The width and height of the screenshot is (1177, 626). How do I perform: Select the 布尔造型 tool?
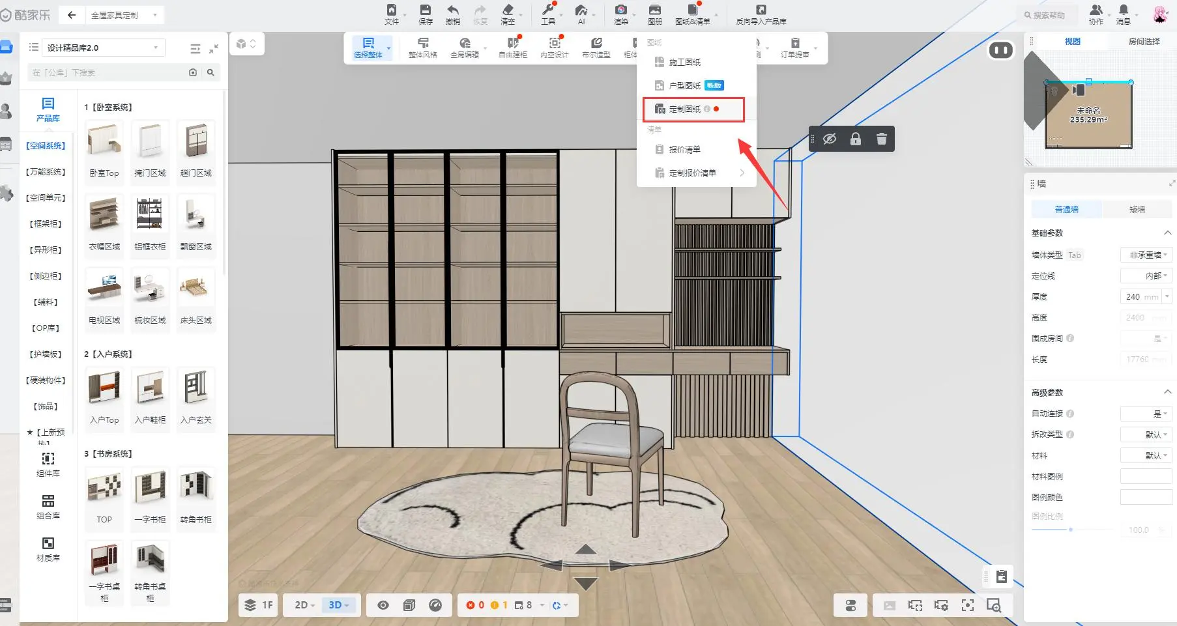pos(596,48)
